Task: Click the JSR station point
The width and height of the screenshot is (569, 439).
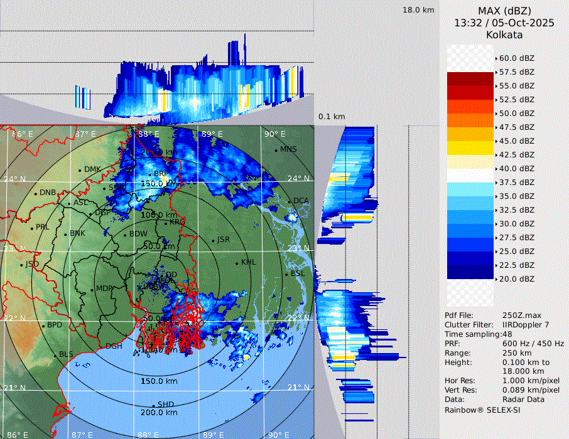Action: click(213, 240)
